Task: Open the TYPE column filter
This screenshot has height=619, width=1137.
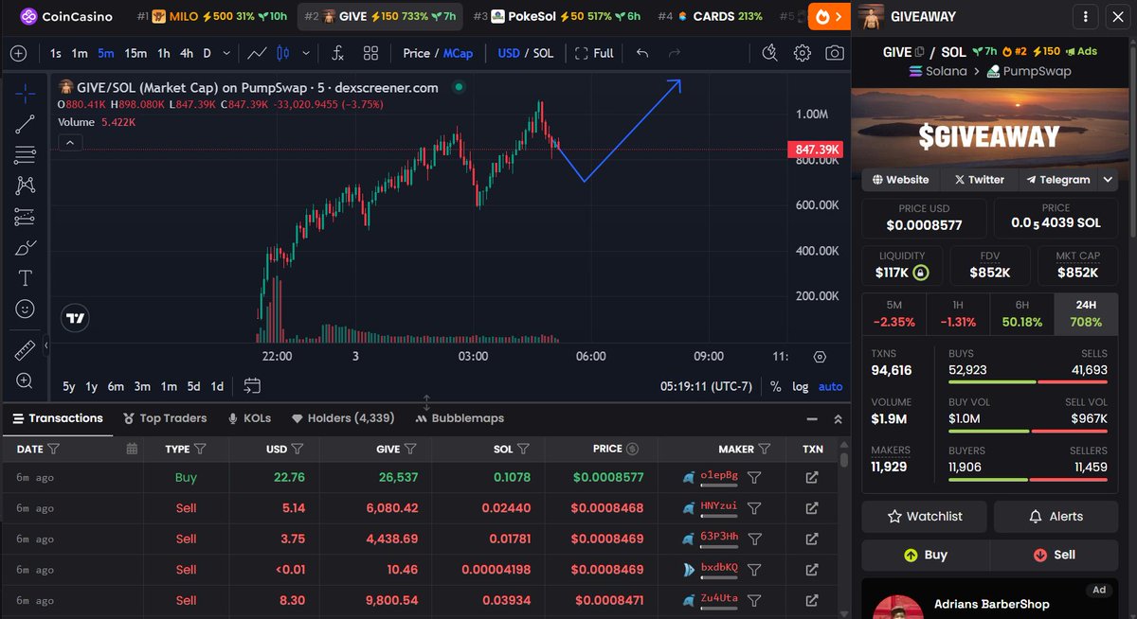Action: pos(200,449)
